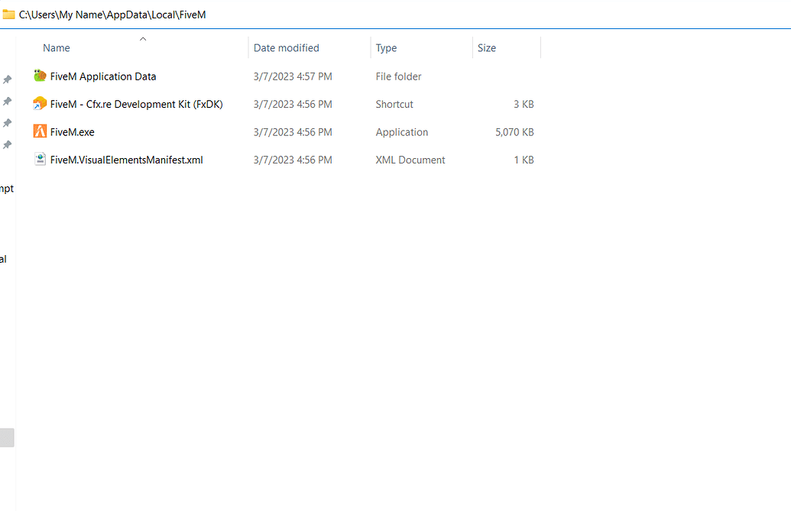
Task: Click the address bar showing the FiveM path
Action: pyautogui.click(x=111, y=14)
